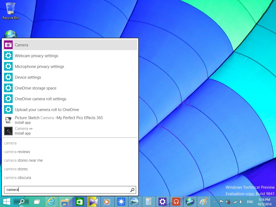Open the purple Visual Studio icon on taskbar
The image size is (276, 207).
(x=93, y=202)
